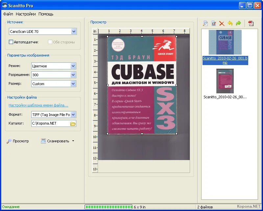Click the left-middle crop frame handle
The width and height of the screenshot is (263, 211).
tap(108, 85)
